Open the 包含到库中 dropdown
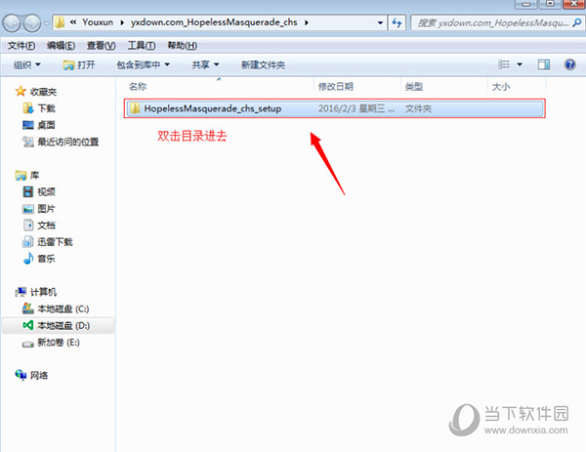The width and height of the screenshot is (586, 452). pos(144,65)
